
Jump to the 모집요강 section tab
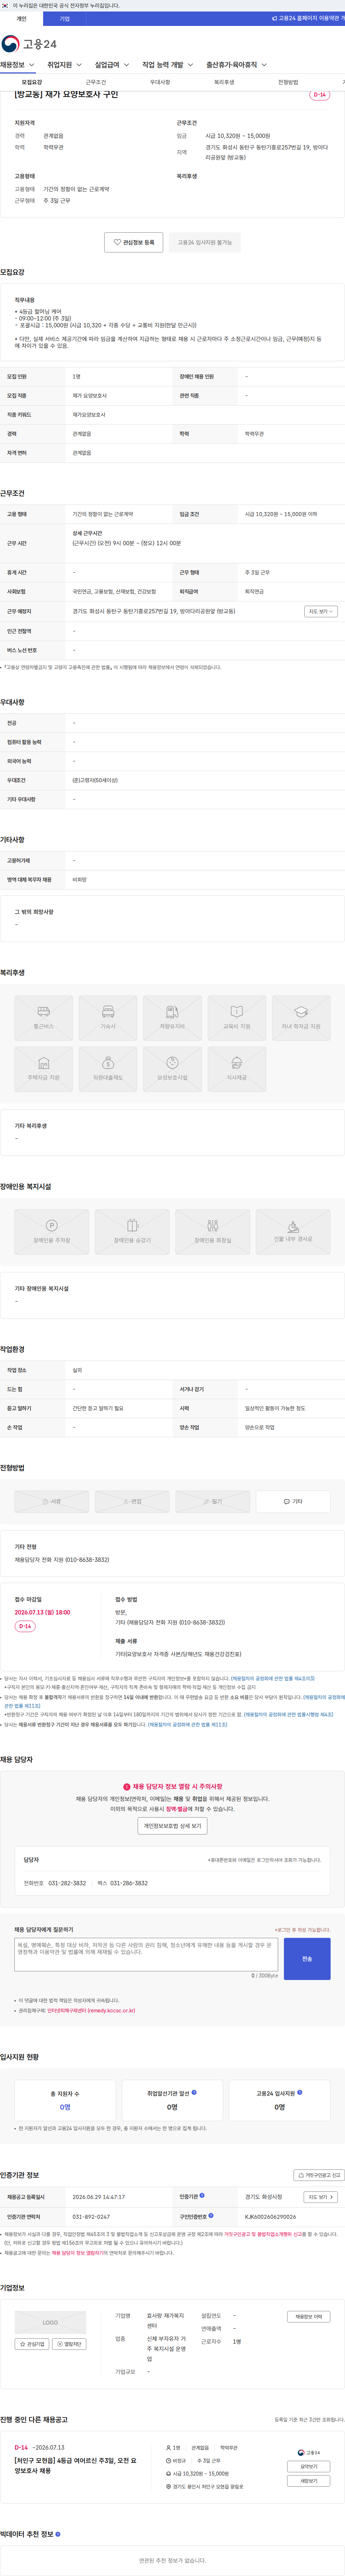point(32,82)
